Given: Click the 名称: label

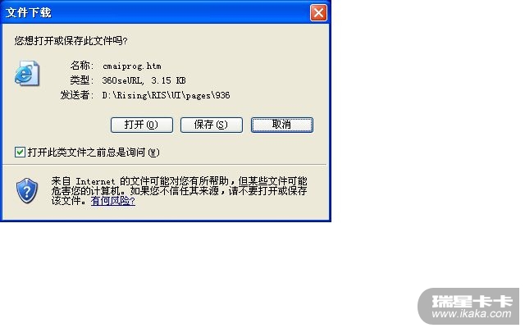Looking at the screenshot, I should (x=82, y=66).
